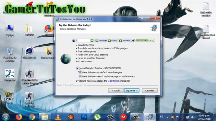Select the Comandos Red Virtual file
216x121 pixels.
(x=206, y=32)
